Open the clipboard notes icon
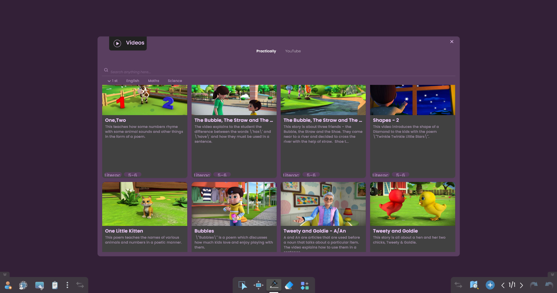 click(x=55, y=285)
